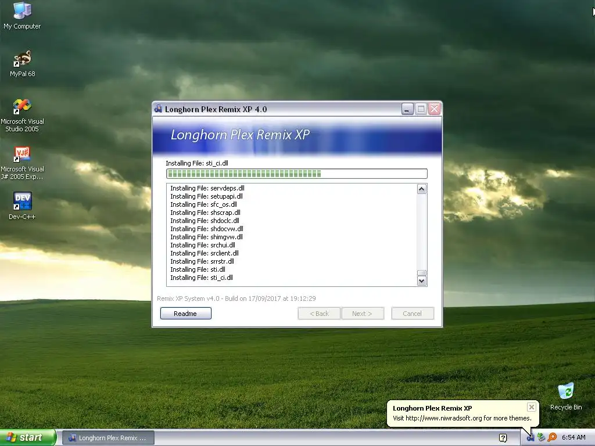This screenshot has height=446, width=595.
Task: Click the Remix XP System v4.0 build text
Action: pos(236,298)
